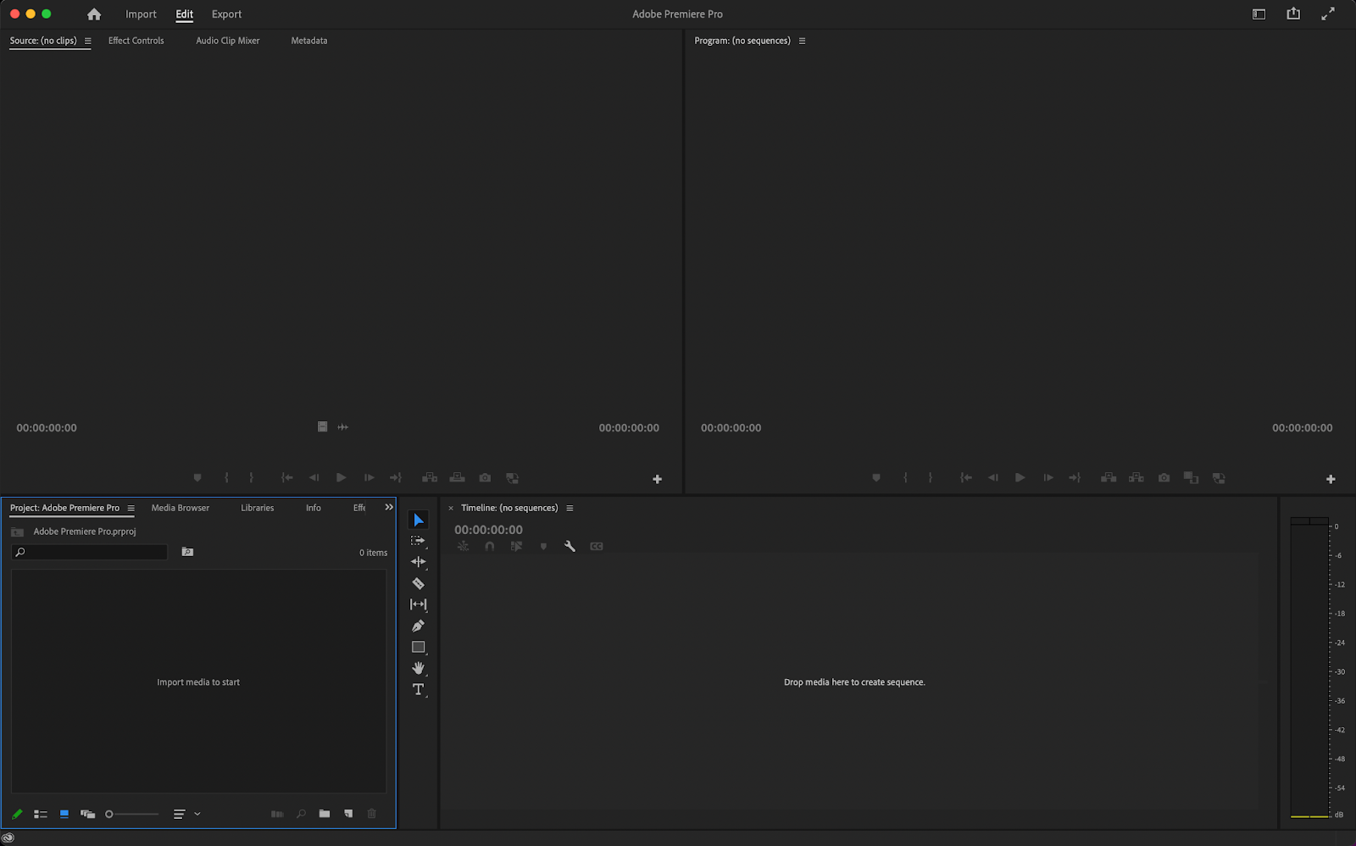The height and width of the screenshot is (846, 1356).
Task: Click Program monitor Extract icon
Action: click(1136, 478)
